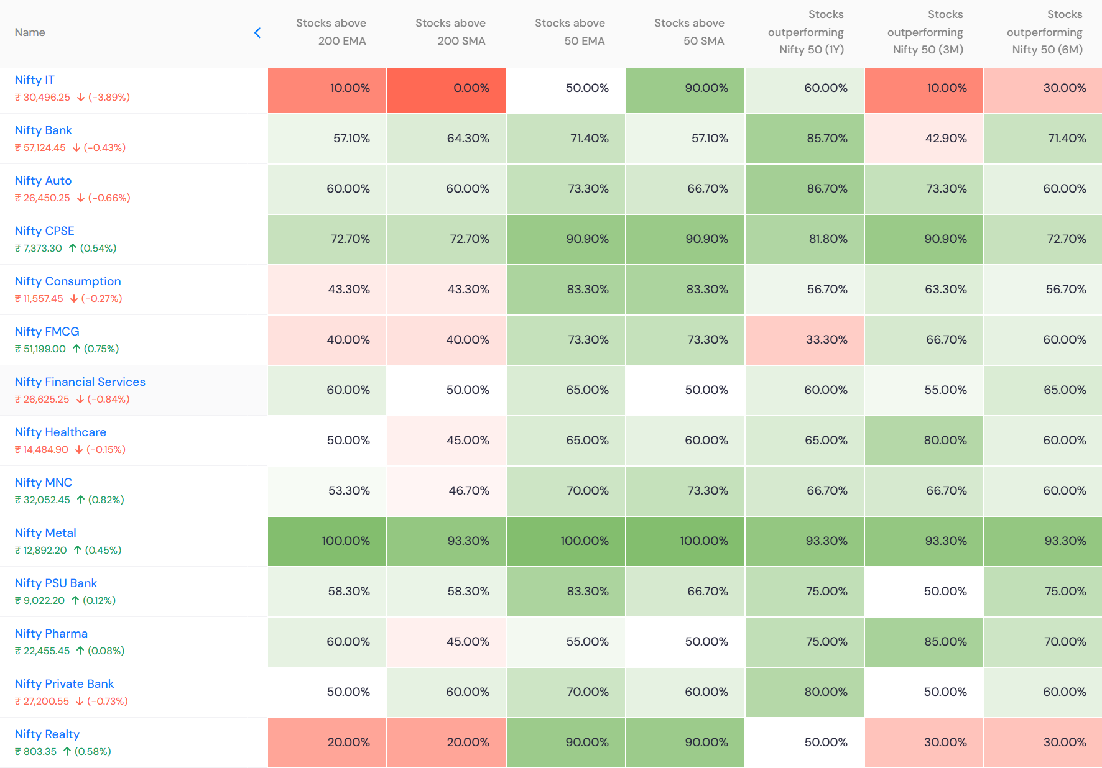Select Nifty IT 50 SMA cell 90.00%
The height and width of the screenshot is (768, 1102).
point(685,91)
